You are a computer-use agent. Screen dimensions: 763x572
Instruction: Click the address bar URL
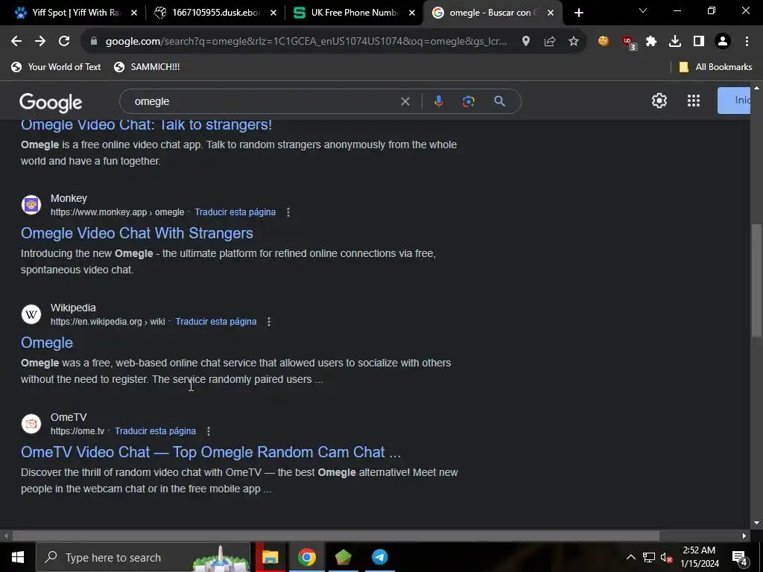click(x=305, y=42)
